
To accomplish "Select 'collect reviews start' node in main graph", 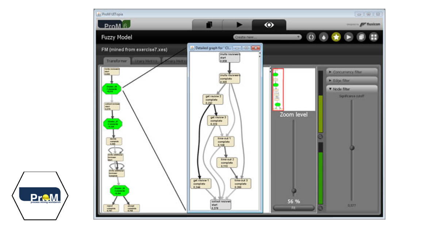I will pos(112,106).
